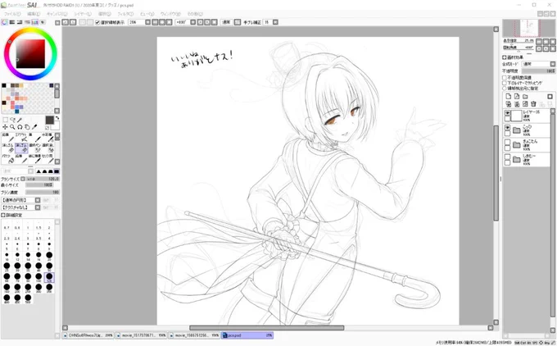Toggle the scratchpad panel icon
The image size is (557, 346).
[43, 22]
